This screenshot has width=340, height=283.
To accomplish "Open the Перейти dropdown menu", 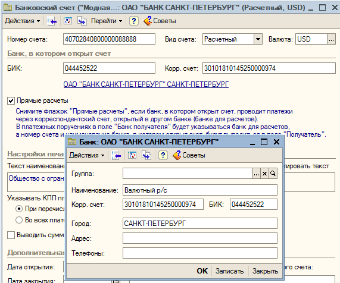I will click(107, 21).
